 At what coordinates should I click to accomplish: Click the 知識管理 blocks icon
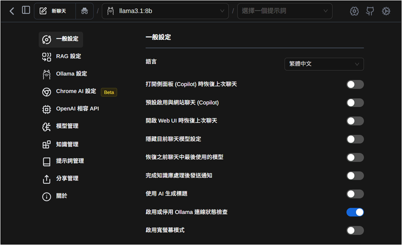click(x=47, y=144)
